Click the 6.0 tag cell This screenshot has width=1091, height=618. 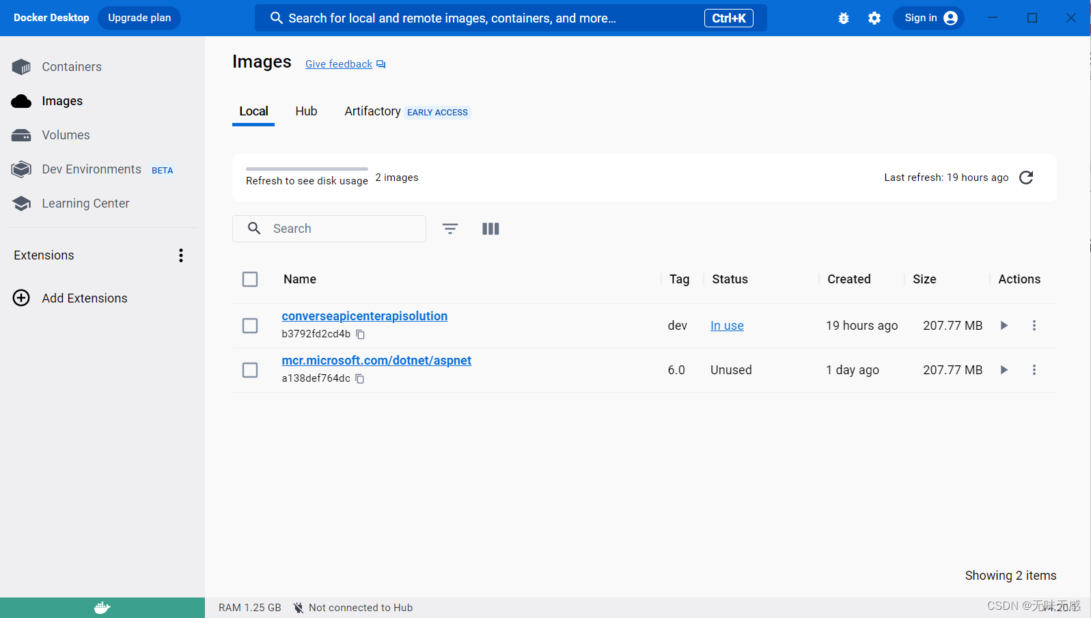[x=676, y=370]
